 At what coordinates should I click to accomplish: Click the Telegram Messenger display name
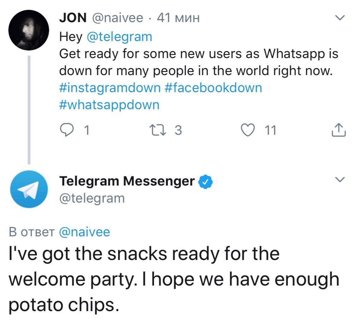click(x=127, y=181)
